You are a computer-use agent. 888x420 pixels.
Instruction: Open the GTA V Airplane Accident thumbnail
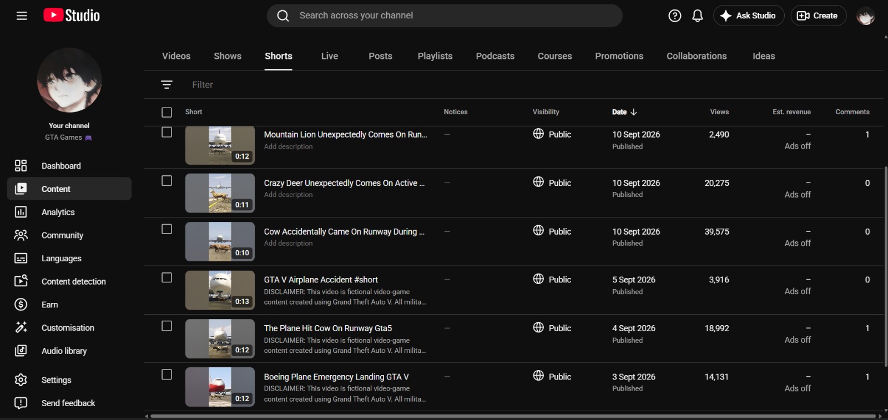click(220, 290)
